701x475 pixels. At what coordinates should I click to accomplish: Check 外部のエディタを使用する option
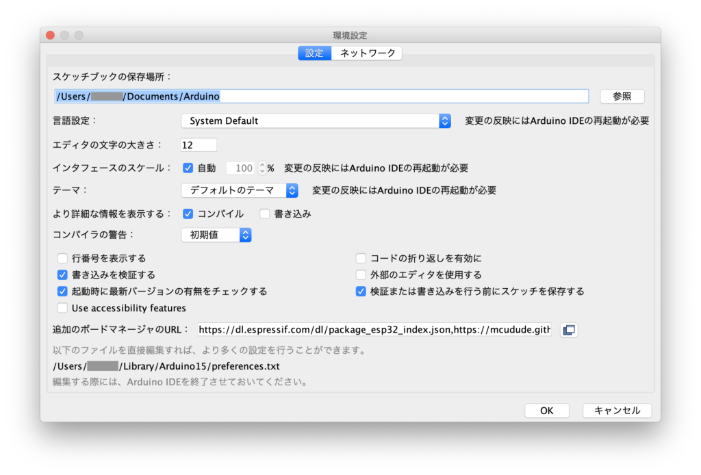[x=361, y=275]
